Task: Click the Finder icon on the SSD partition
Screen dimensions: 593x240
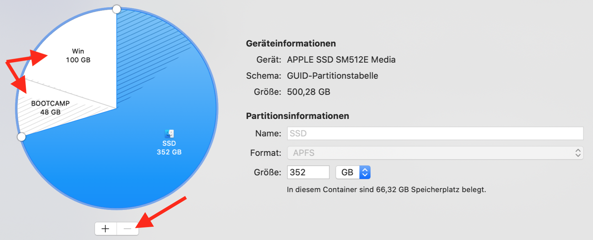Action: click(x=169, y=134)
